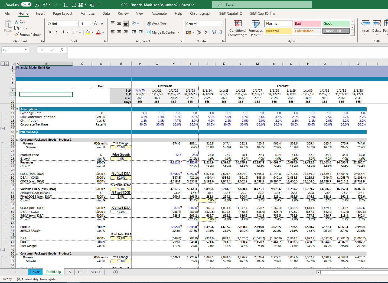Click the Save icon in title bar
This screenshot has width=388, height=283.
(x=37, y=5)
